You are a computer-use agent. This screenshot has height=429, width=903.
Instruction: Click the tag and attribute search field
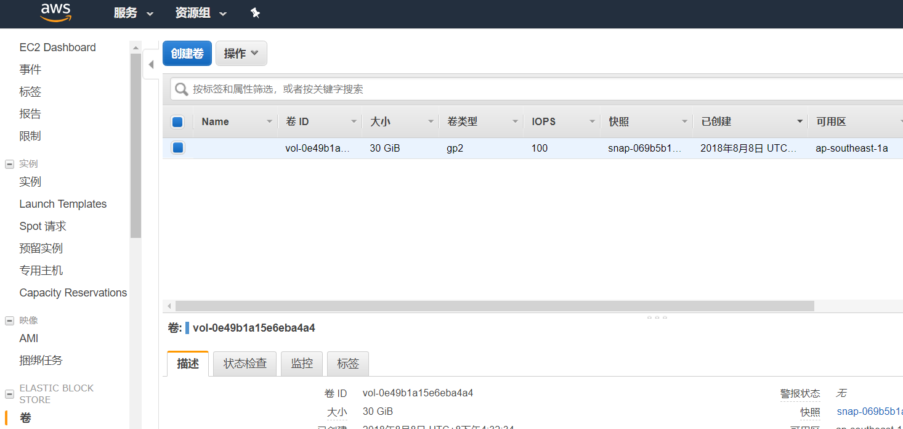[542, 89]
